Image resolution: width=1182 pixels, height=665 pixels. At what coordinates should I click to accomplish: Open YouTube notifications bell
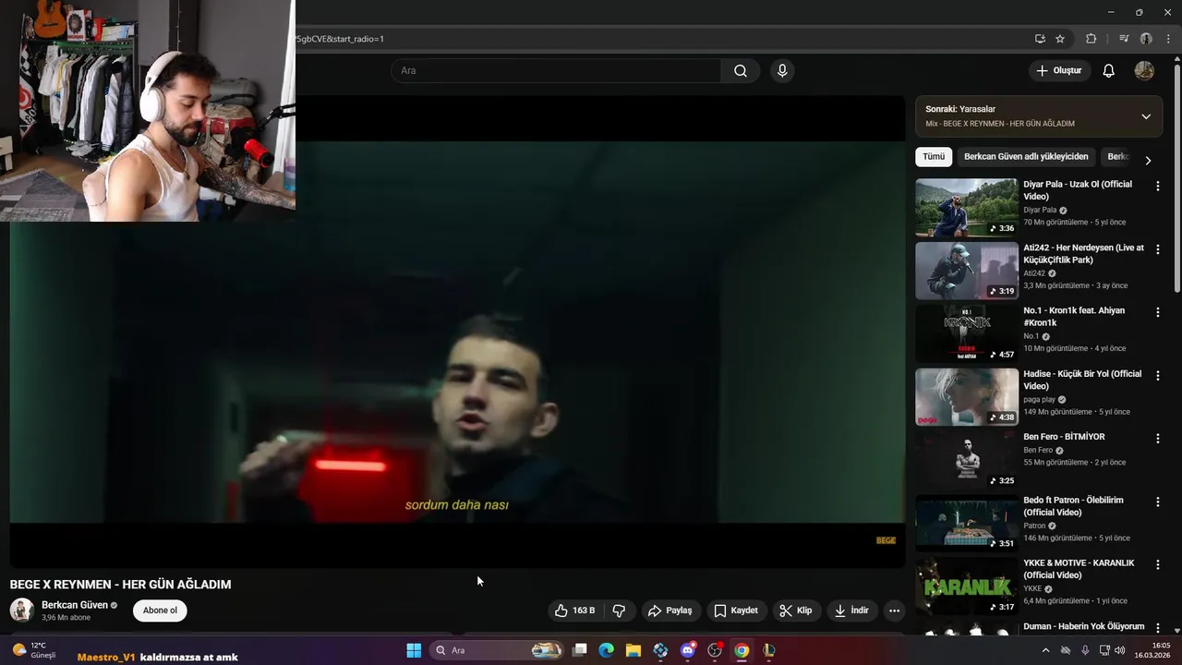[1109, 71]
